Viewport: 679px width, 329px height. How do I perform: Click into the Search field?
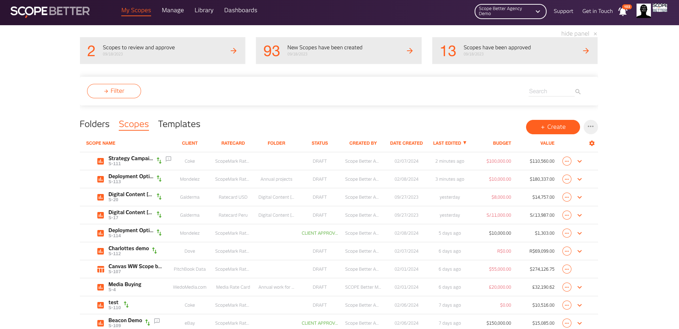pos(551,91)
